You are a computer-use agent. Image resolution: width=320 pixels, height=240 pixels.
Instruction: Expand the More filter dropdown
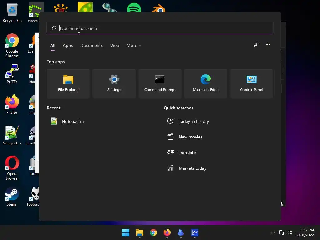pos(134,46)
